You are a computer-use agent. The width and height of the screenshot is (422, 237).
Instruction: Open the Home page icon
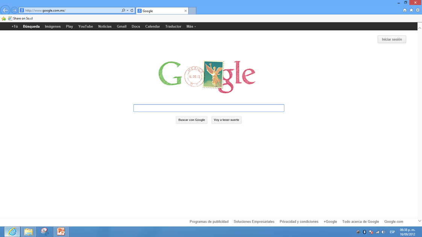(405, 11)
